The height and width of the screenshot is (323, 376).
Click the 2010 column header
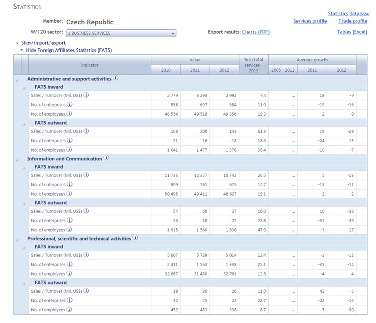[x=166, y=70]
